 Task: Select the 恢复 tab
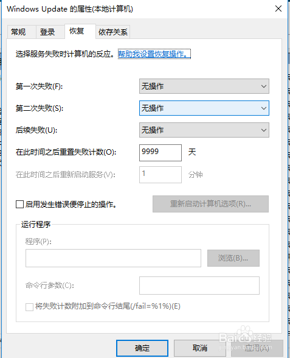tap(77, 31)
